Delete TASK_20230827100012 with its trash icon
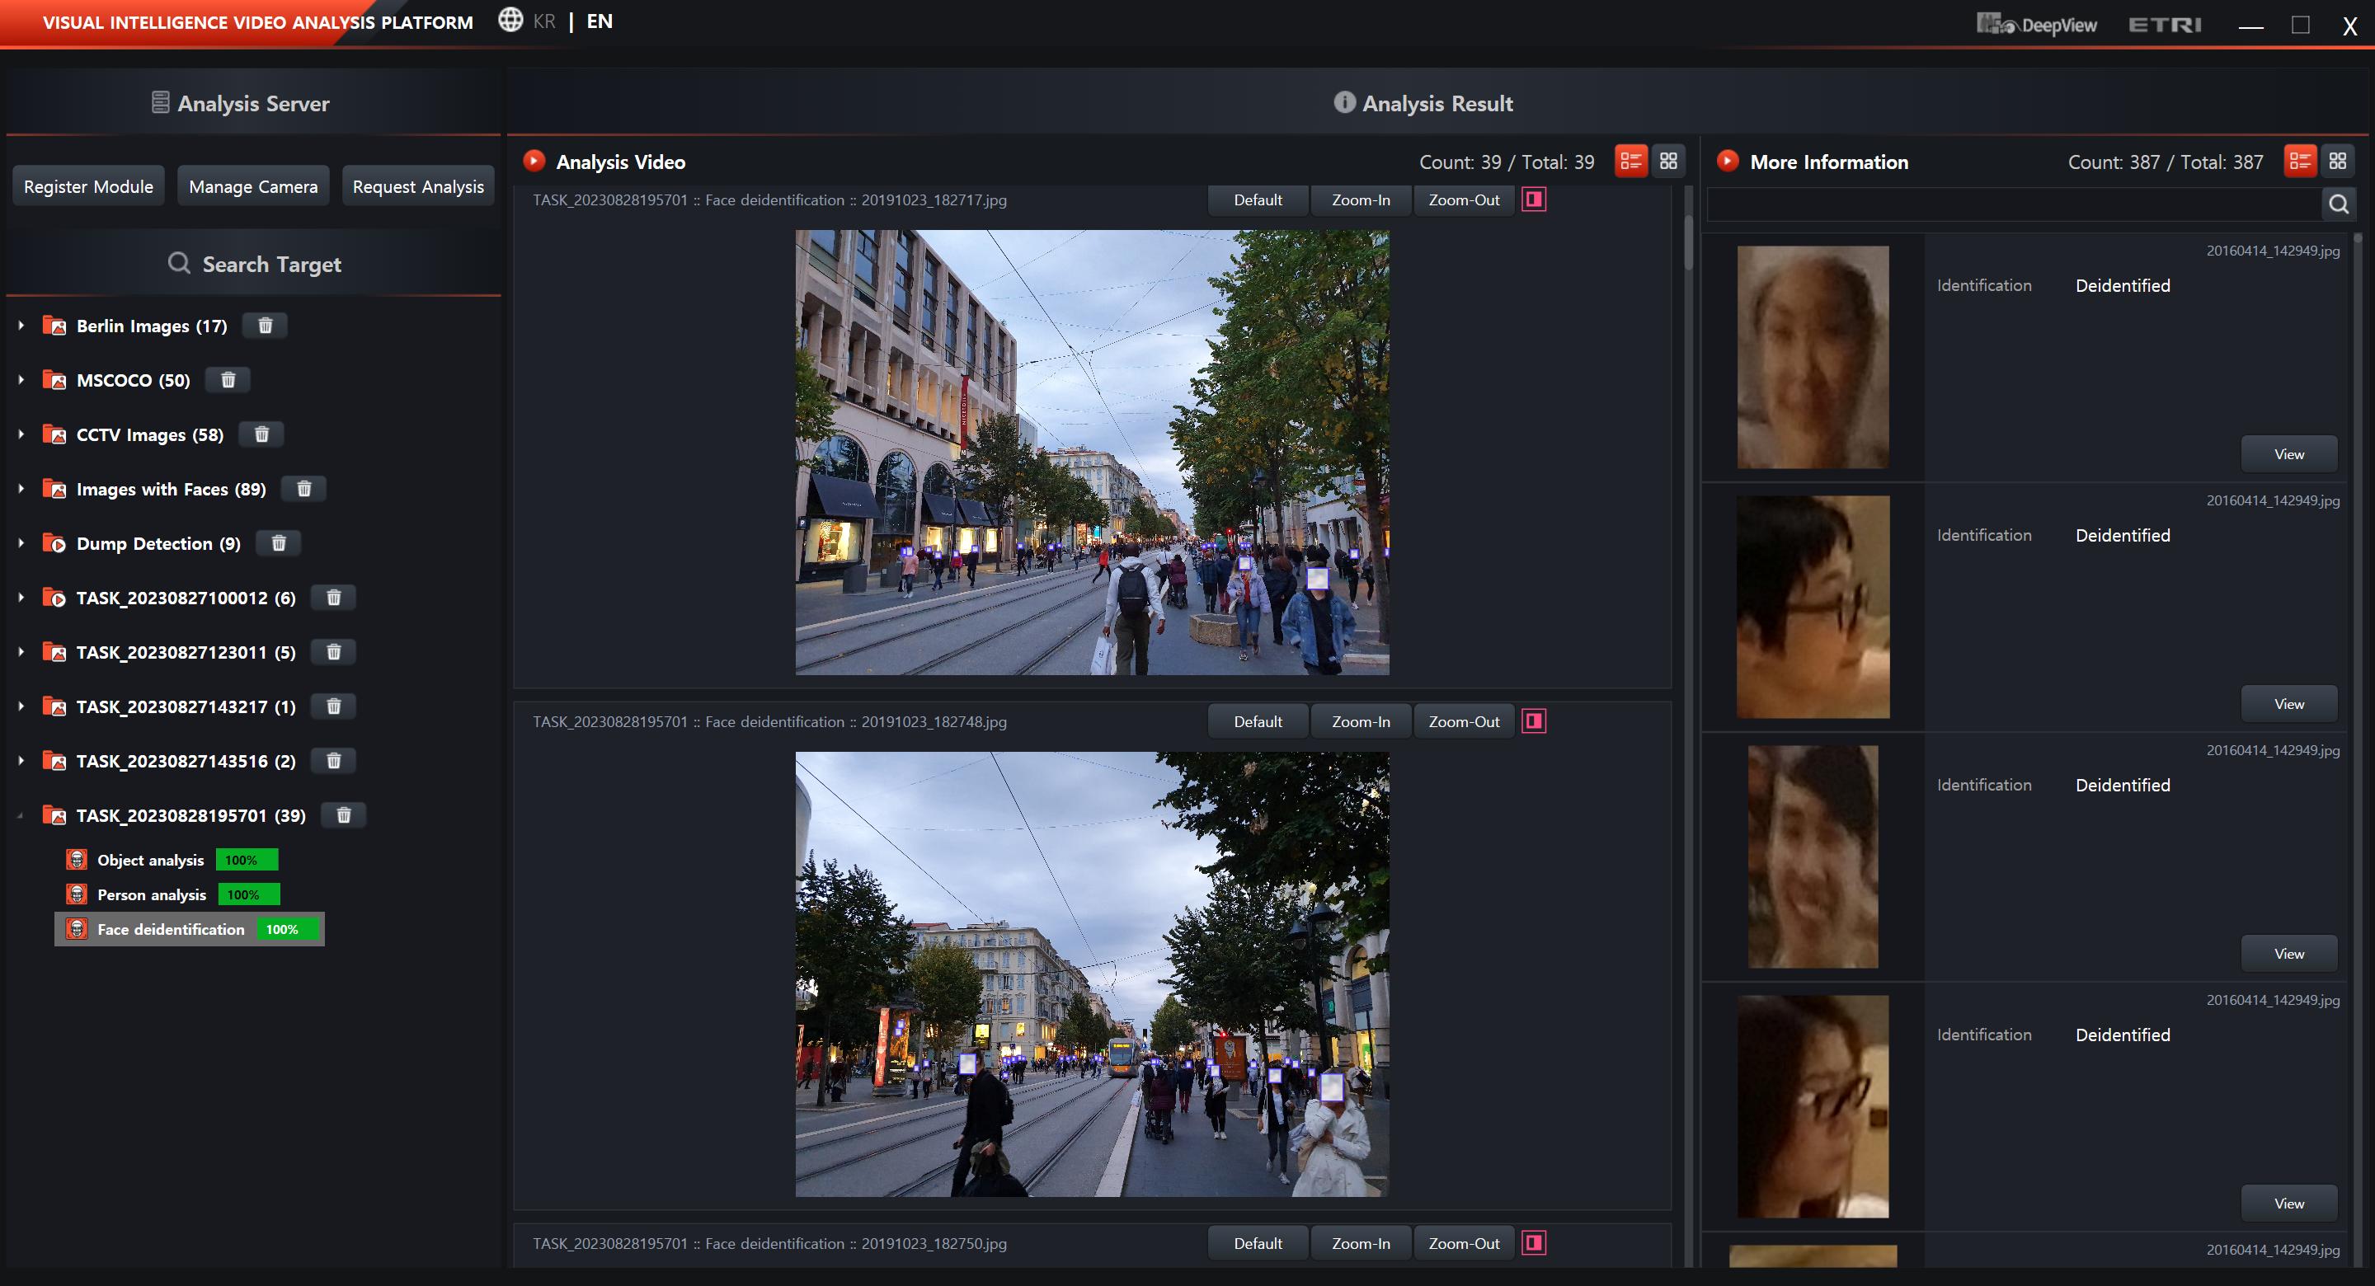 click(x=334, y=598)
